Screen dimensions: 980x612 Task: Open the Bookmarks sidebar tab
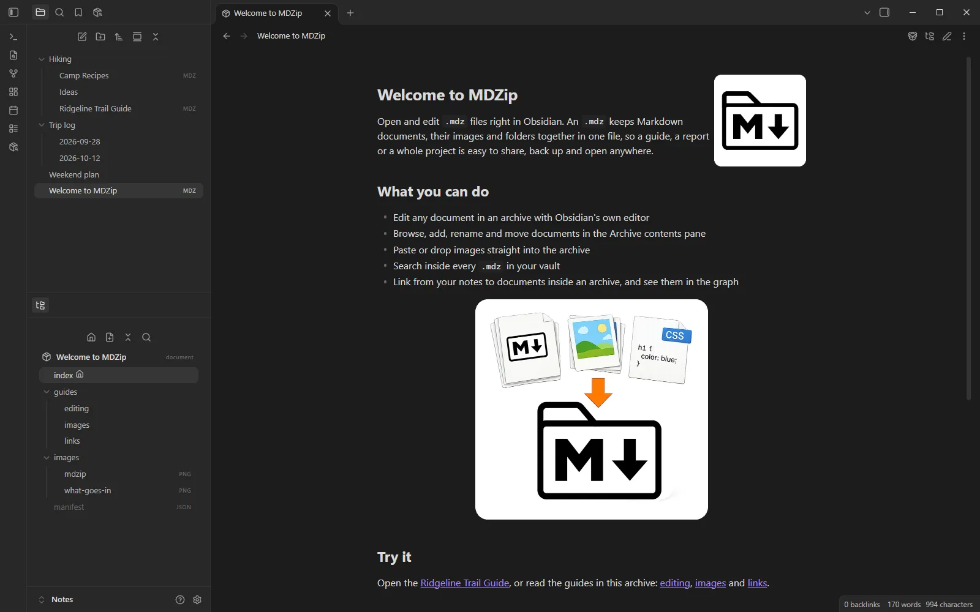78,12
